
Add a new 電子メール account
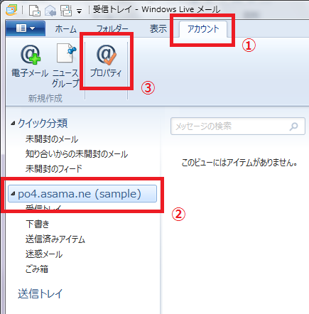click(30, 61)
